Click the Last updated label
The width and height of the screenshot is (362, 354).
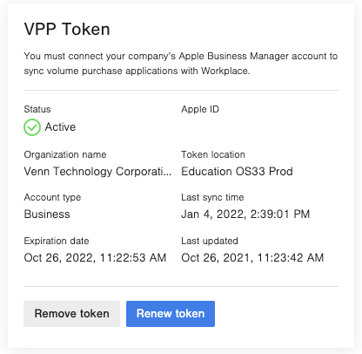click(210, 241)
